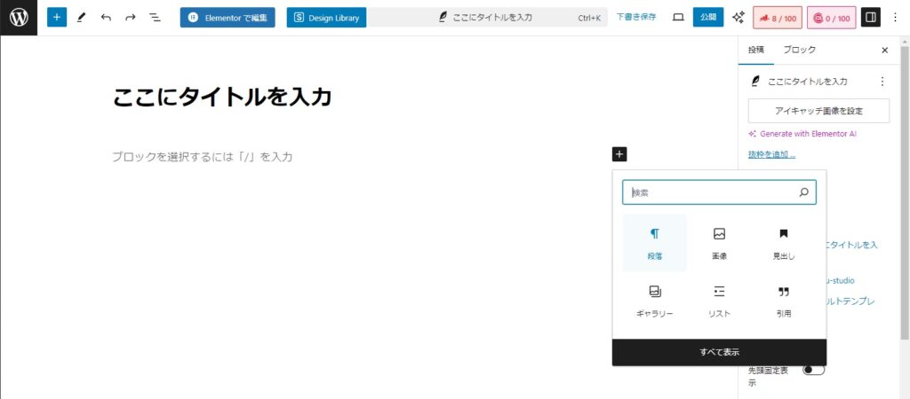Screen dimensions: 910x399
Task: Toggle the settings sidebar panel icon
Action: [x=870, y=17]
